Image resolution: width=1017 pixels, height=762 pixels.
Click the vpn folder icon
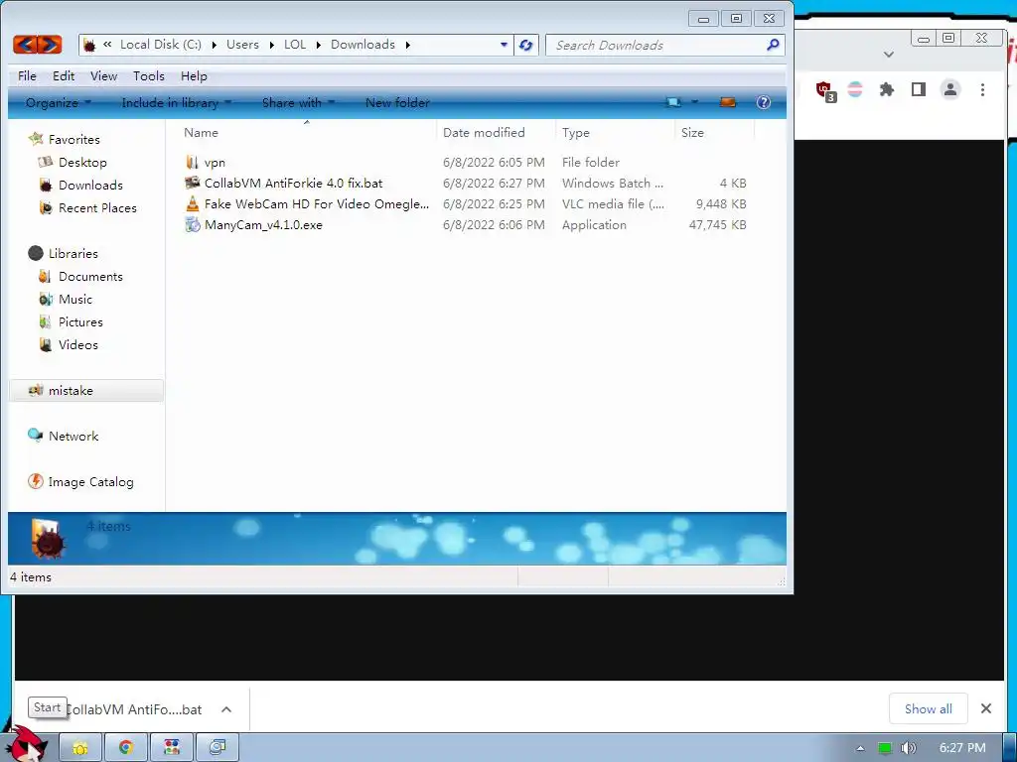pos(192,162)
